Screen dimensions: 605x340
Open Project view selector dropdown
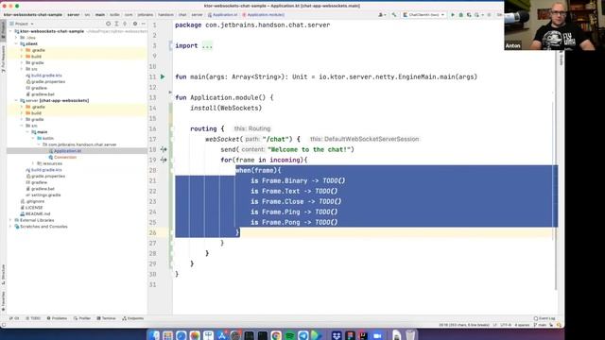pyautogui.click(x=24, y=24)
